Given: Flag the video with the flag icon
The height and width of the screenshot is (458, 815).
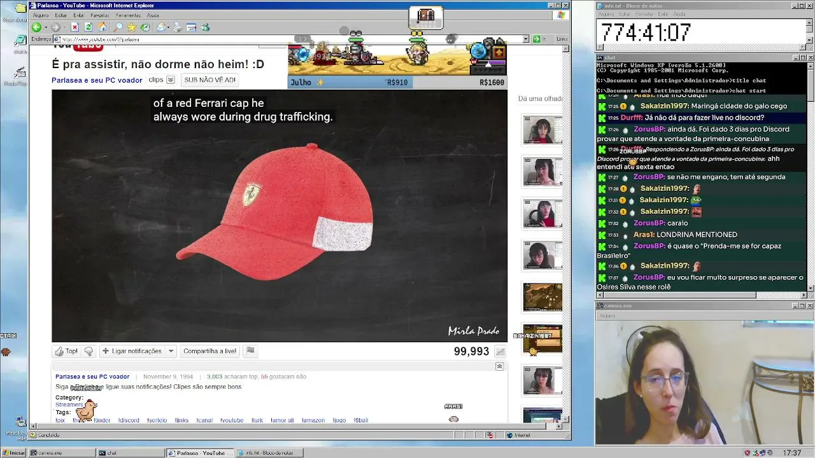Looking at the screenshot, I should [250, 350].
